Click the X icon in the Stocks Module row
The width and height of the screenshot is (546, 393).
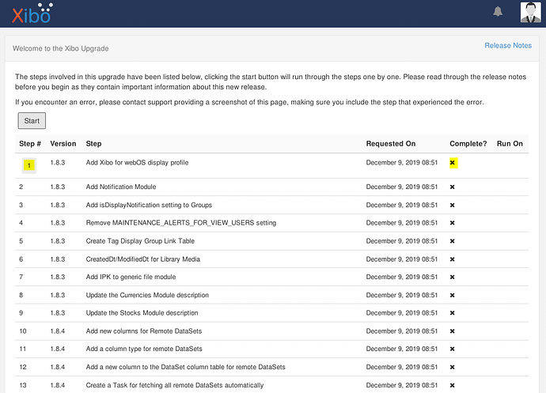tap(453, 313)
